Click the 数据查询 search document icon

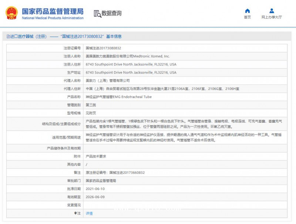click(97, 14)
